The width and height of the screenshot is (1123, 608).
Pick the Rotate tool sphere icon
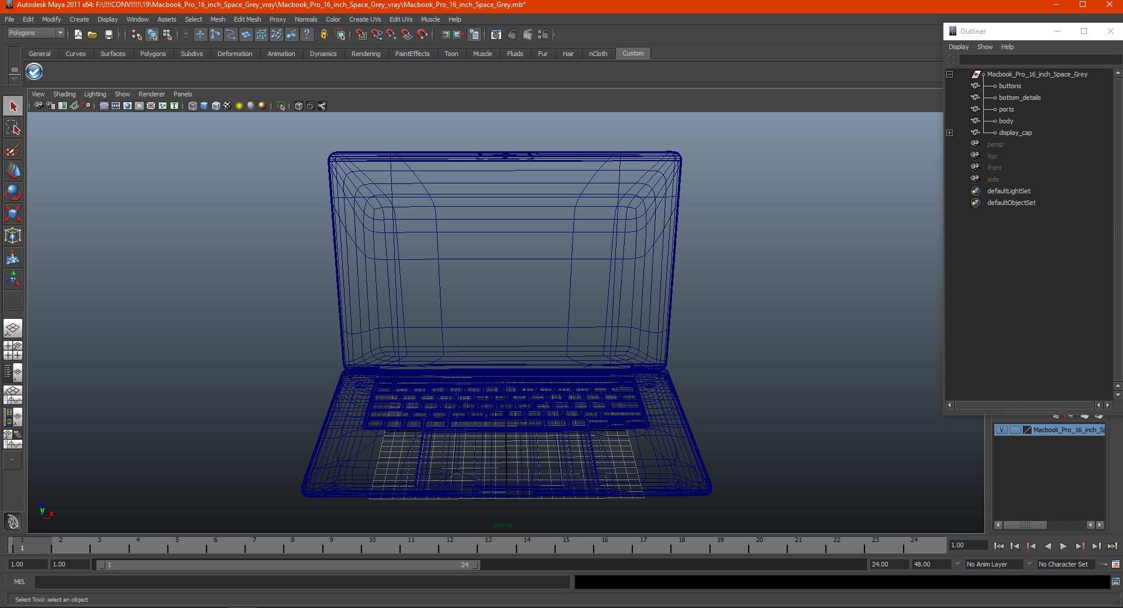pyautogui.click(x=13, y=192)
